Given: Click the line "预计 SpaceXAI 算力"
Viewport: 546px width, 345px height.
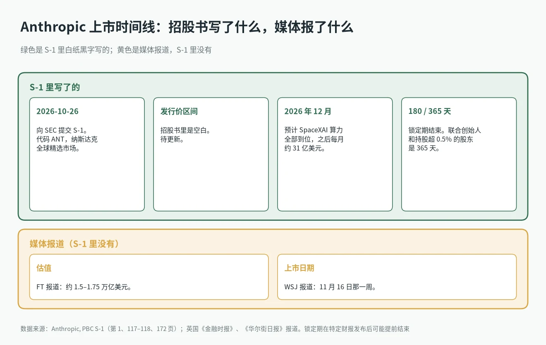Looking at the screenshot, I should click(314, 130).
